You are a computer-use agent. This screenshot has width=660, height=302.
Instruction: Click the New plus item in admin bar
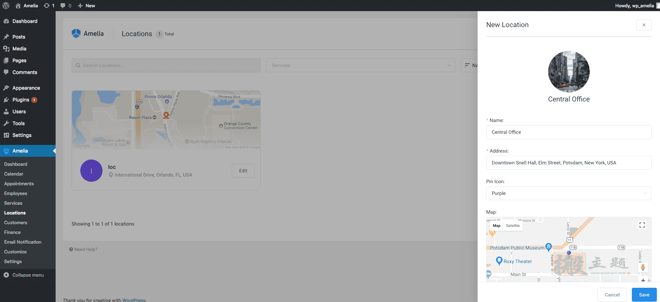pyautogui.click(x=87, y=6)
